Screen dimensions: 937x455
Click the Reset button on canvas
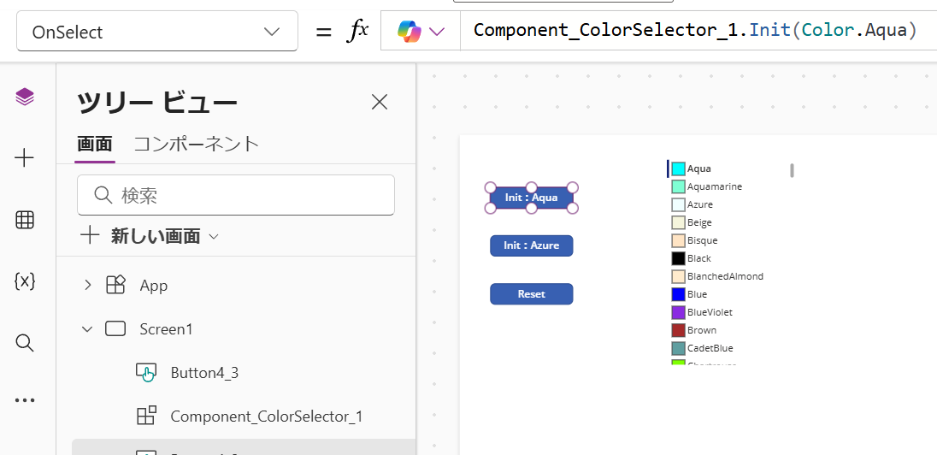tap(531, 294)
